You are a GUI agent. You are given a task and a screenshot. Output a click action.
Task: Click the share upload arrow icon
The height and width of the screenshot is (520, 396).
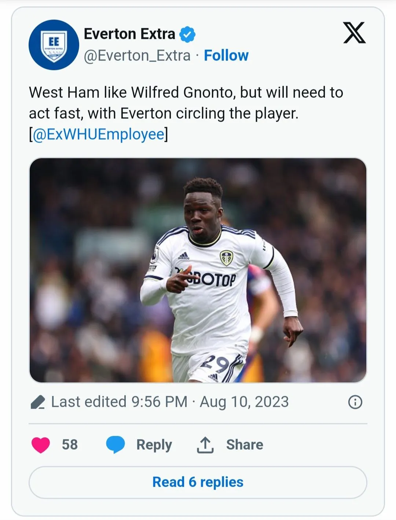pos(205,445)
